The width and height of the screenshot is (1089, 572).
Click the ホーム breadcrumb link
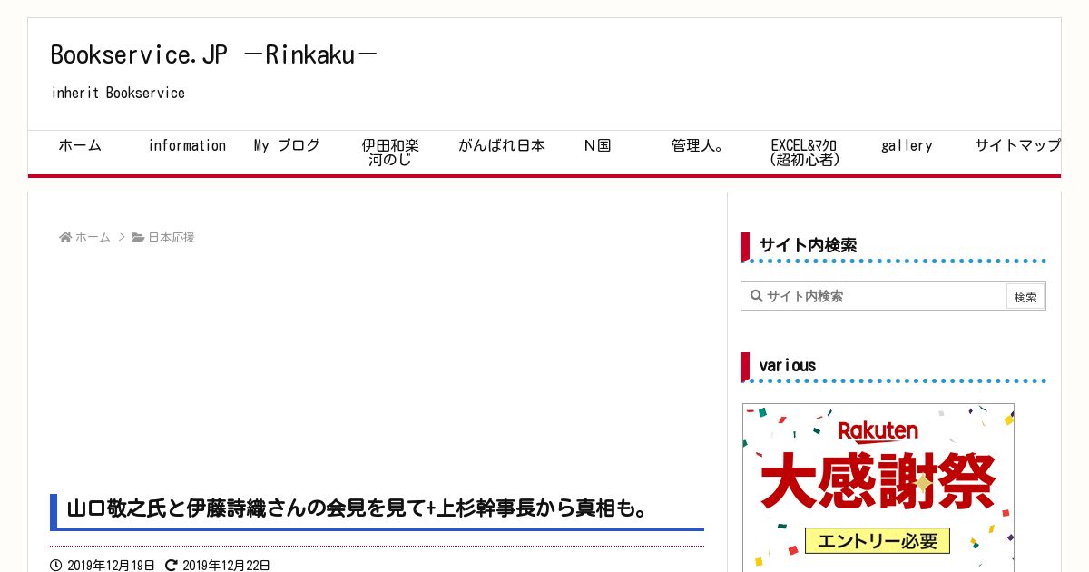93,237
